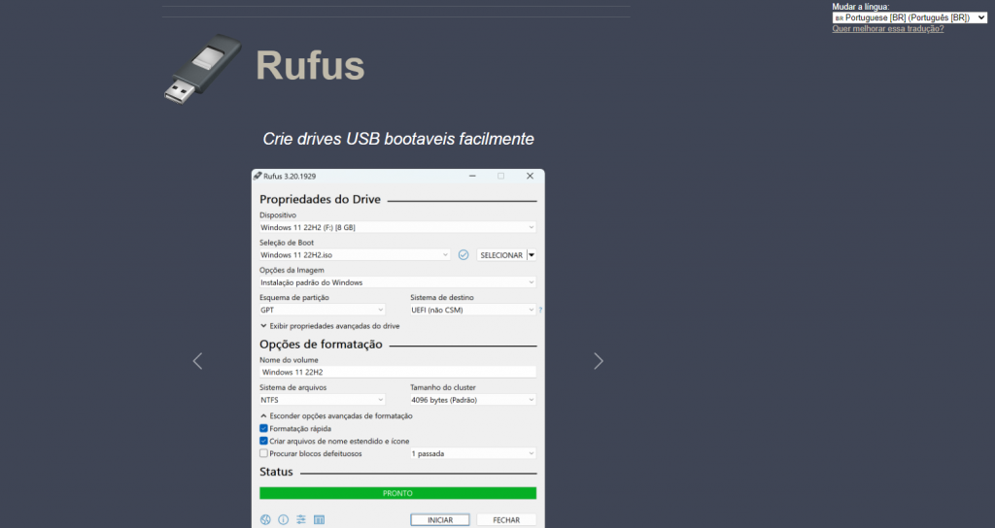Open the Seleção de Boot dropdown
The width and height of the screenshot is (995, 528).
pyautogui.click(x=354, y=255)
